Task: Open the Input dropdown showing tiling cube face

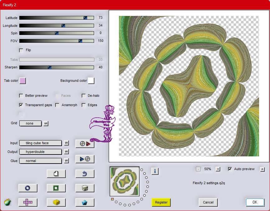Action: tap(40, 143)
